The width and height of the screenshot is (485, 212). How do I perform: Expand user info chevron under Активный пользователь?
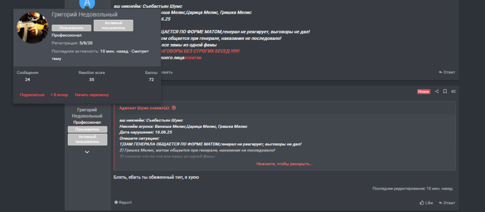pyautogui.click(x=87, y=152)
